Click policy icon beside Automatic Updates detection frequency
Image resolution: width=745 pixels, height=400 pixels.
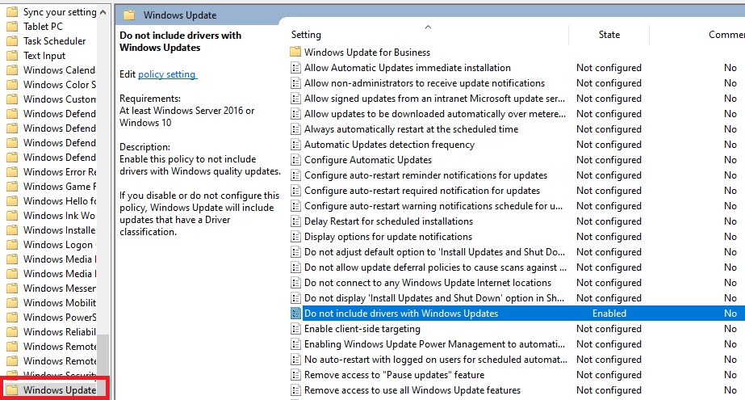[295, 145]
